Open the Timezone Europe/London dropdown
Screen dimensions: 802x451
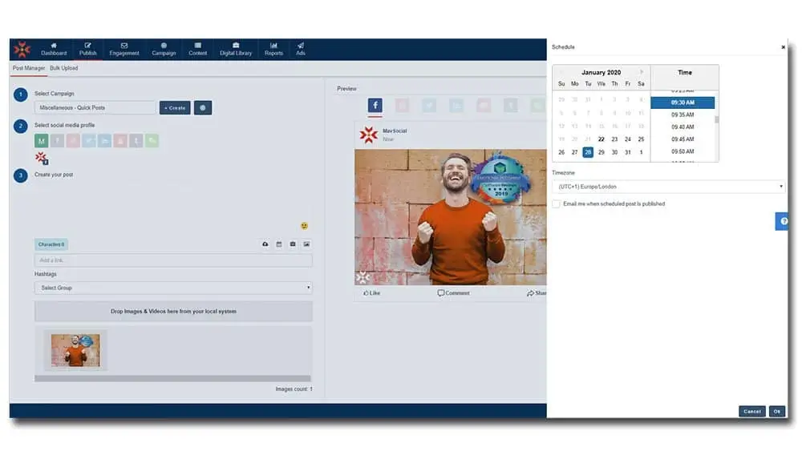669,187
